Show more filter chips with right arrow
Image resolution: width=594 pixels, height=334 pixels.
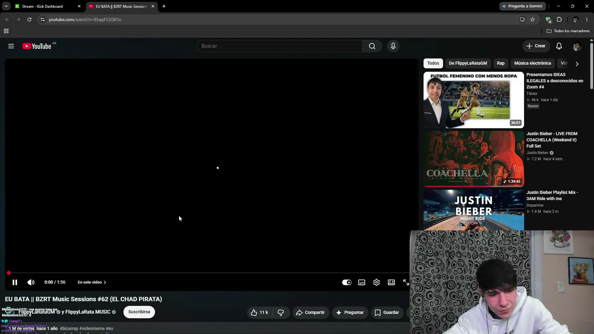pos(577,64)
